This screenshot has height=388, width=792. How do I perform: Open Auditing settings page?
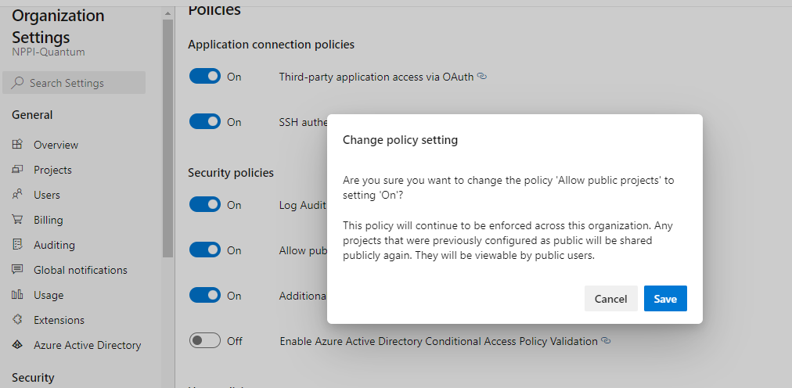coord(54,245)
